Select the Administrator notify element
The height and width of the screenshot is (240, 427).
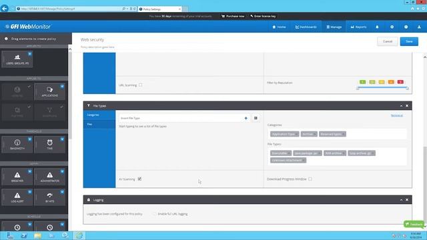[x=49, y=177]
